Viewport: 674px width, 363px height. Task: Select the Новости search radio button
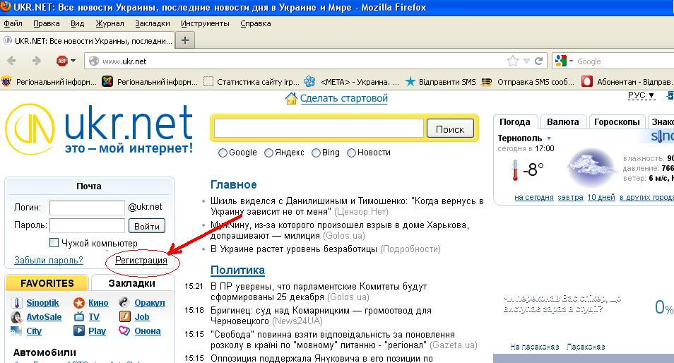click(x=351, y=153)
